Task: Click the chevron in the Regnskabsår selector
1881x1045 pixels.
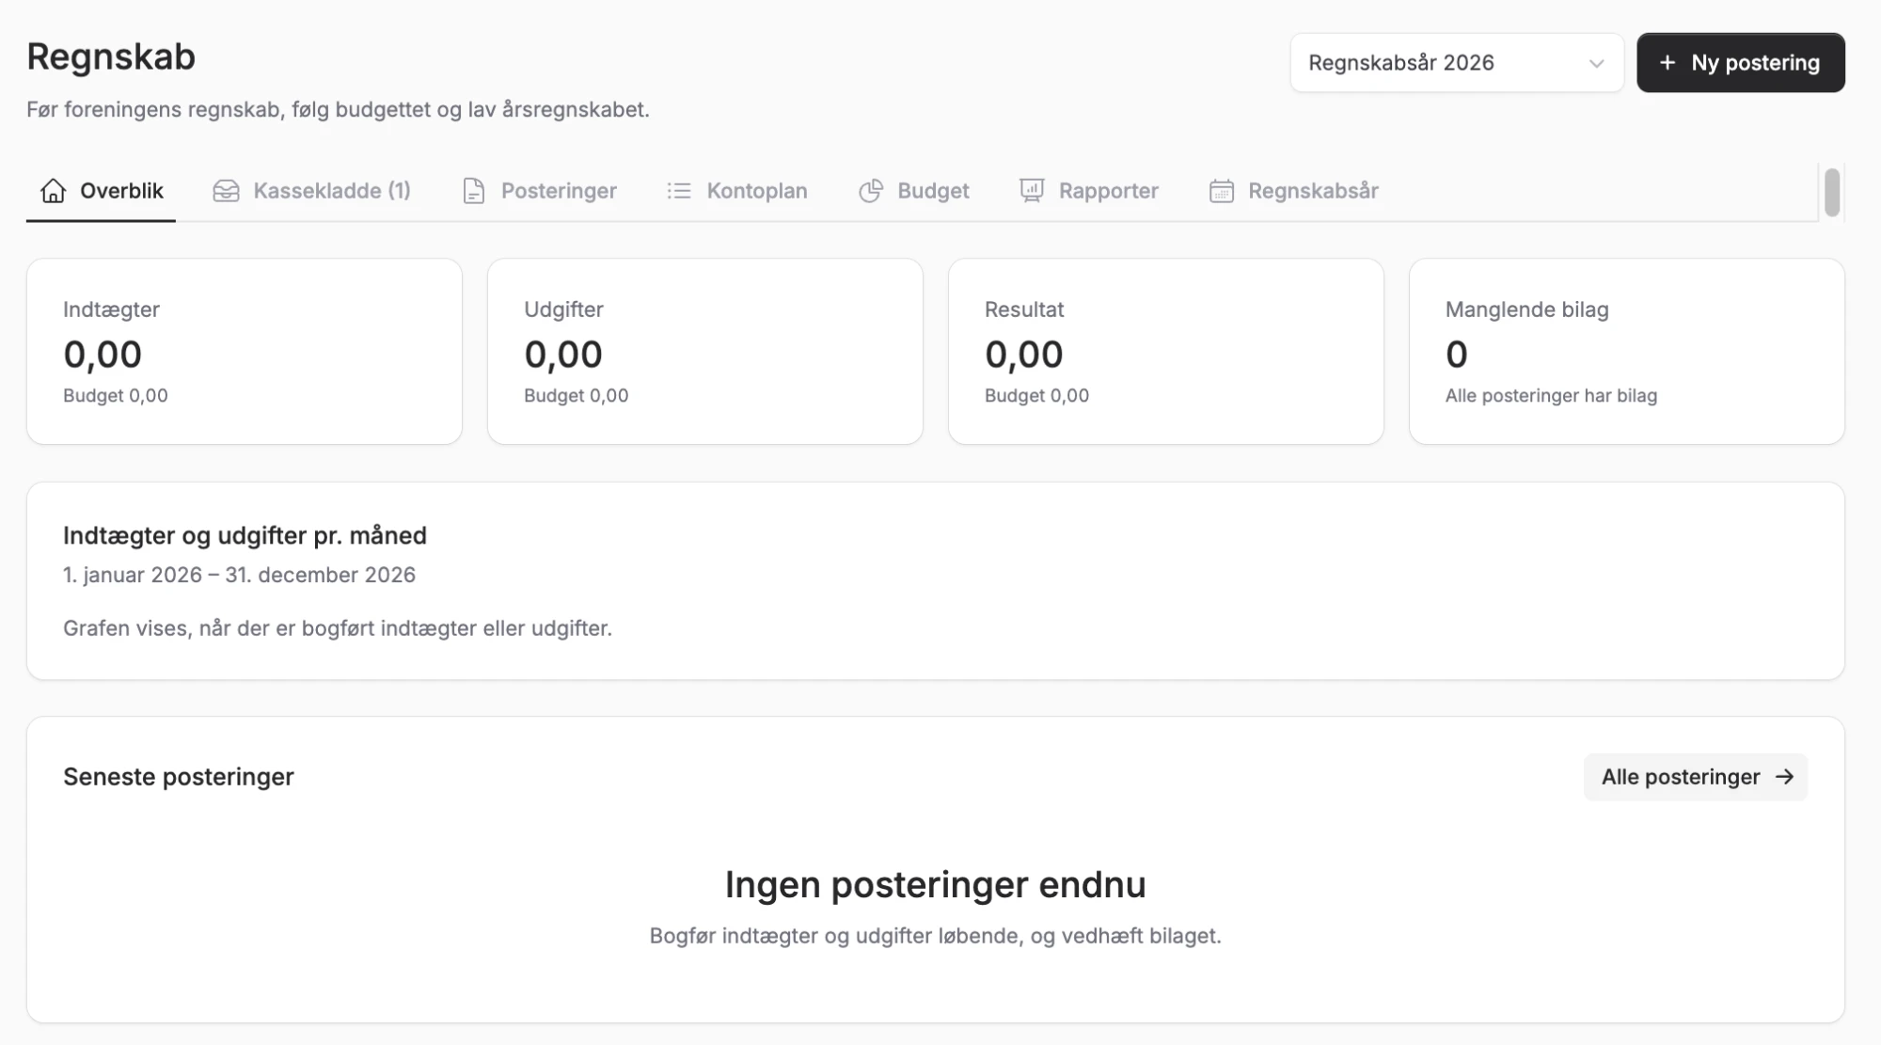Action: coord(1596,64)
